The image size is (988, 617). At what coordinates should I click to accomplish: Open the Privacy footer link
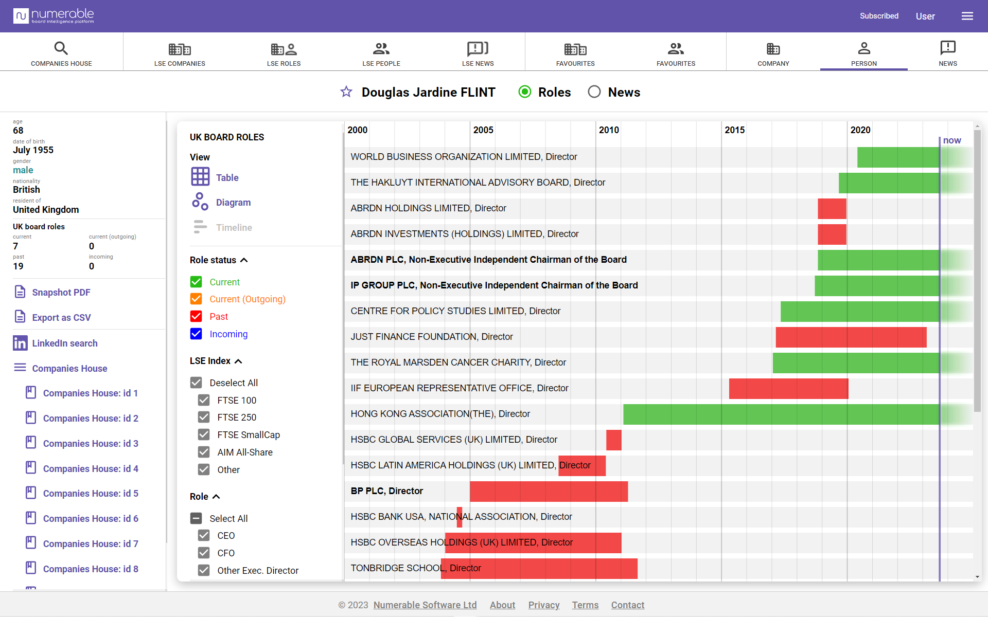tap(544, 605)
